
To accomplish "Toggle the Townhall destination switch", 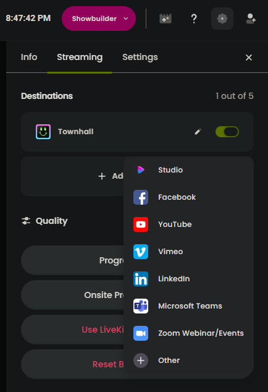I will point(227,132).
